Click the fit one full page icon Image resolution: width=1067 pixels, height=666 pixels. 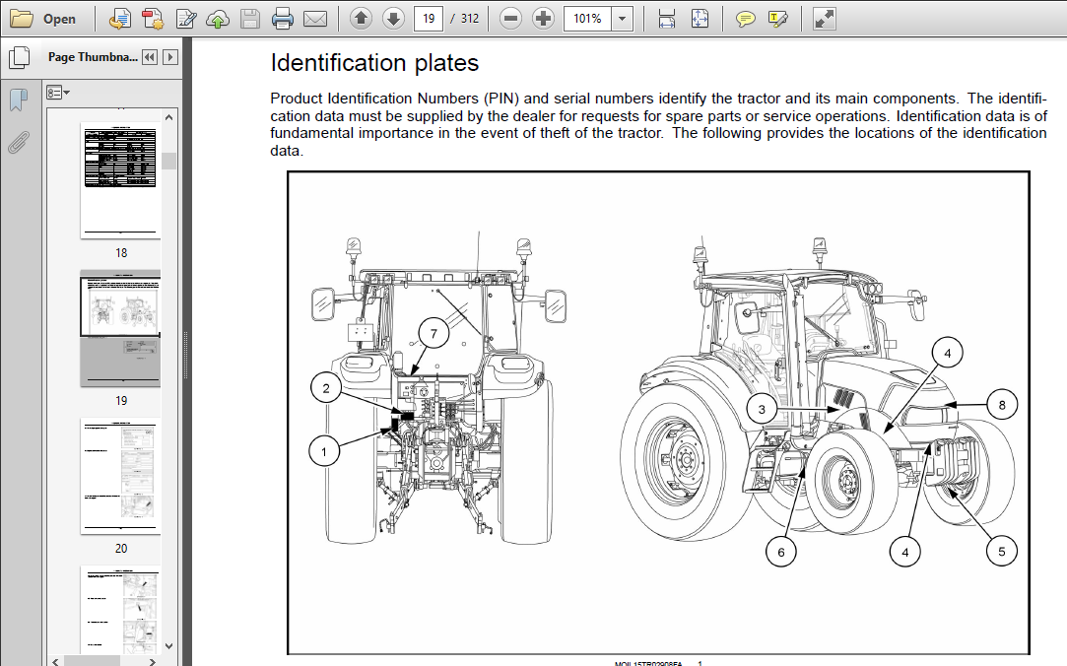(x=700, y=19)
